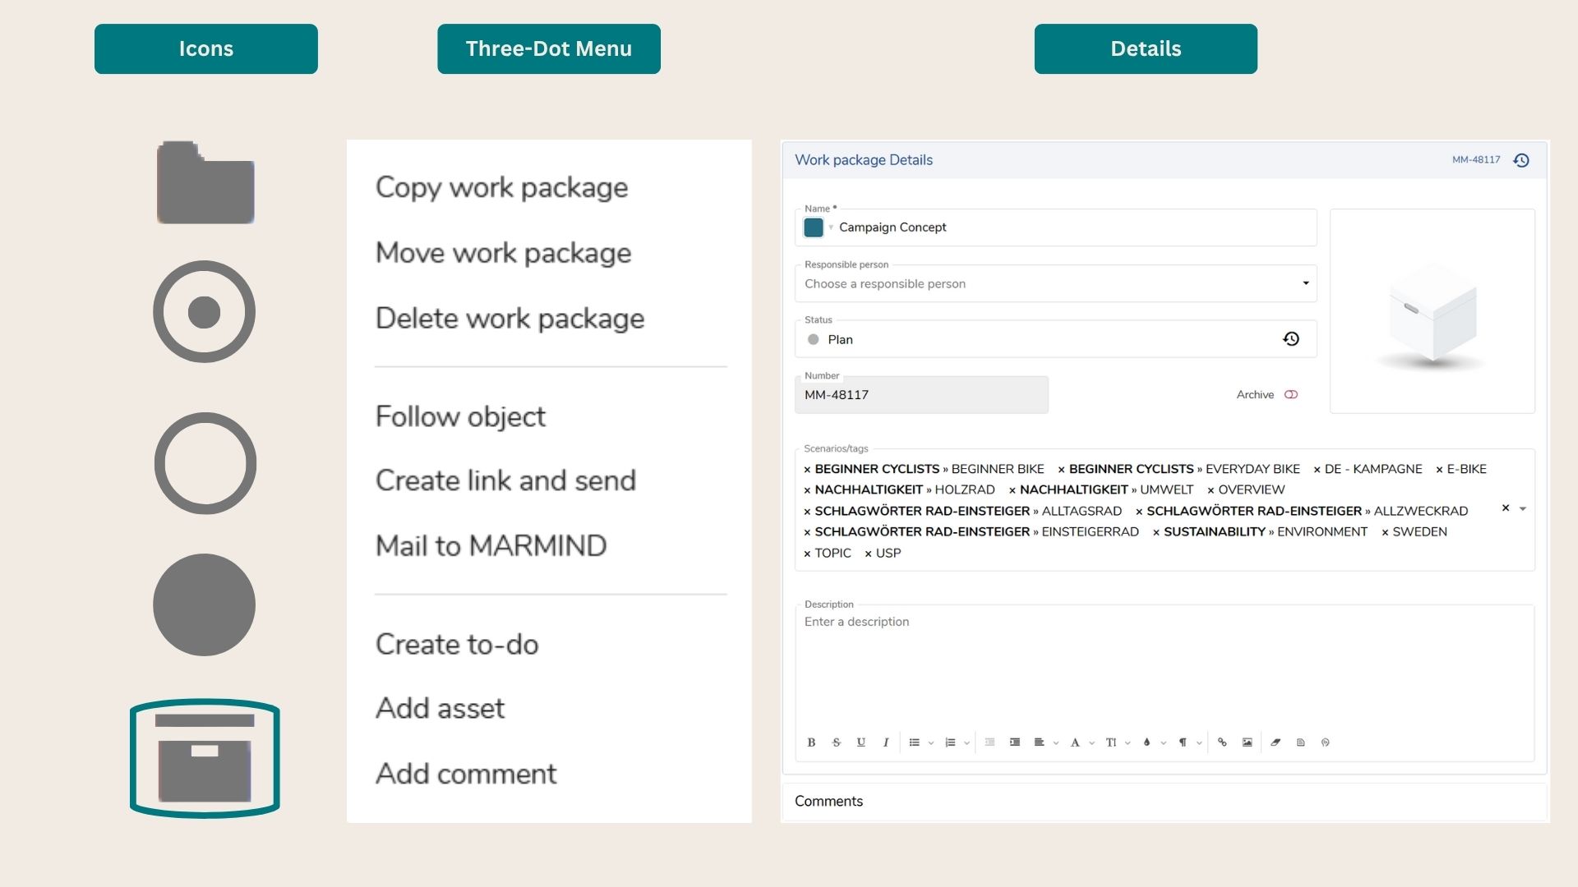Viewport: 1578px width, 887px height.
Task: Select the gray folder icon under Icons
Action: pyautogui.click(x=205, y=182)
